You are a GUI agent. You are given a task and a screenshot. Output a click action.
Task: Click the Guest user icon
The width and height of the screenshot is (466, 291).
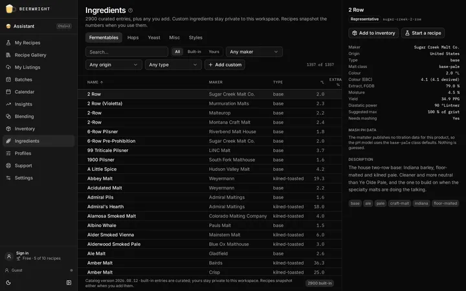[x=7, y=270]
